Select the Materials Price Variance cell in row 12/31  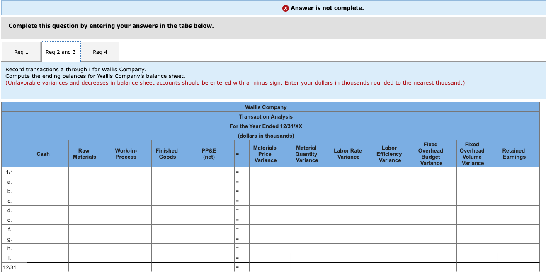tap(270, 267)
